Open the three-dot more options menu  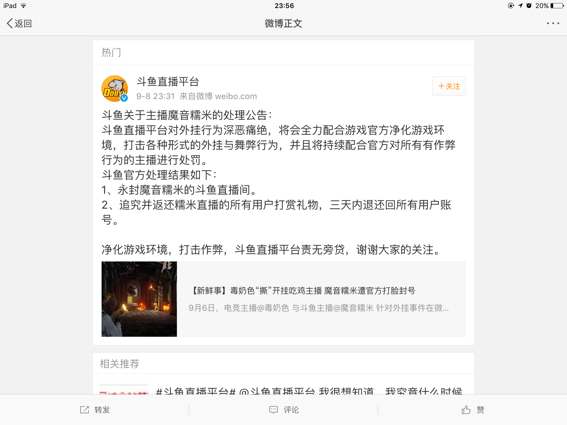coord(553,23)
